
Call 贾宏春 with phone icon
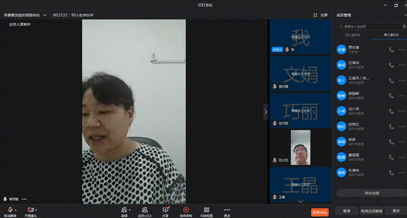point(392,49)
